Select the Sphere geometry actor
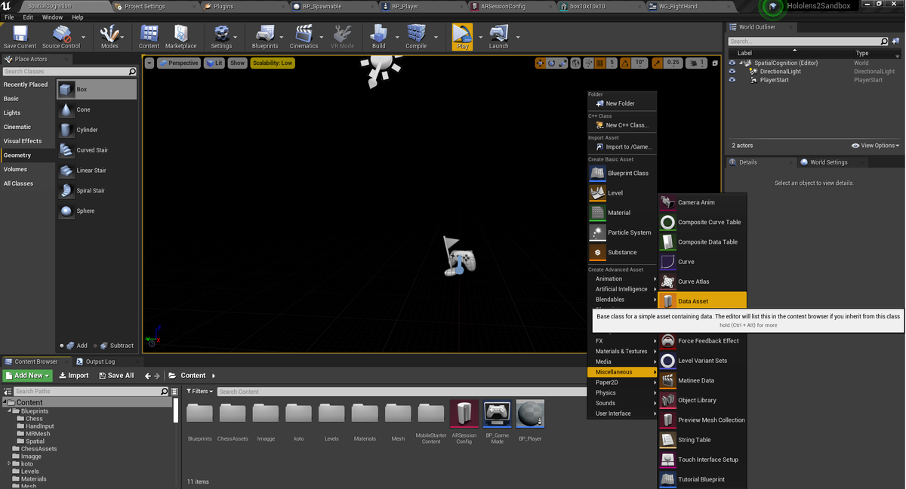Viewport: 906px width, 489px height. 97,211
